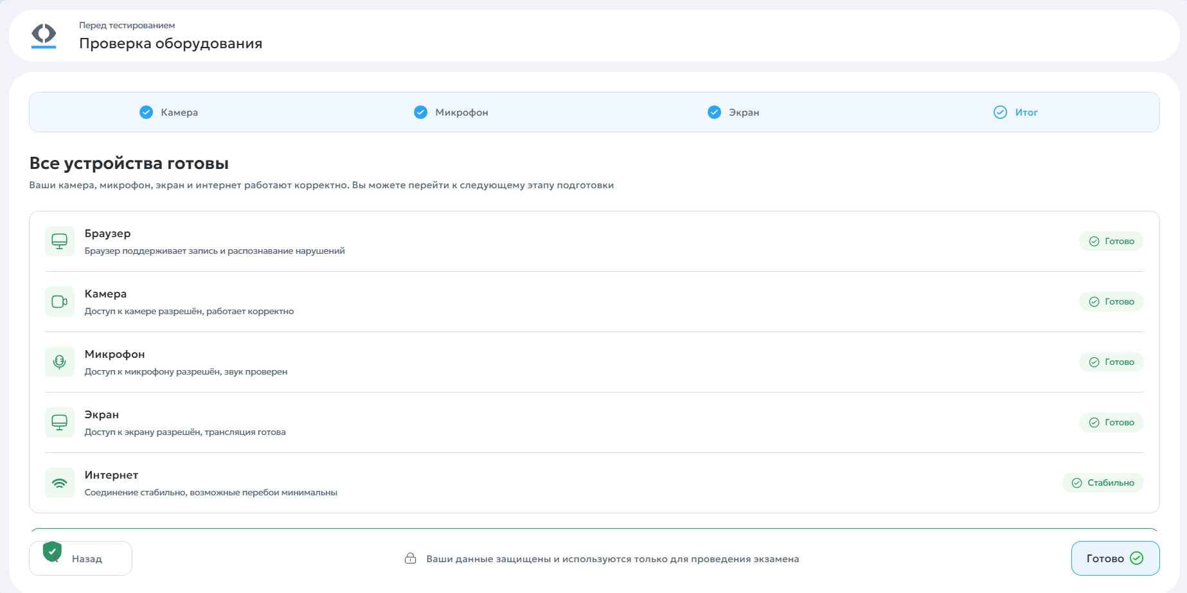The width and height of the screenshot is (1187, 593).
Task: Click the Готово status badge for Камера
Action: 1111,302
